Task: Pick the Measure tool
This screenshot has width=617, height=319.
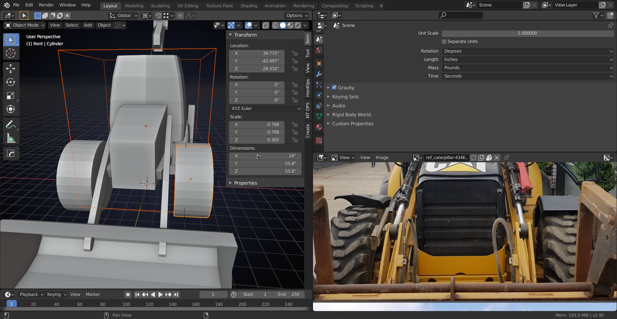Action: click(x=11, y=139)
